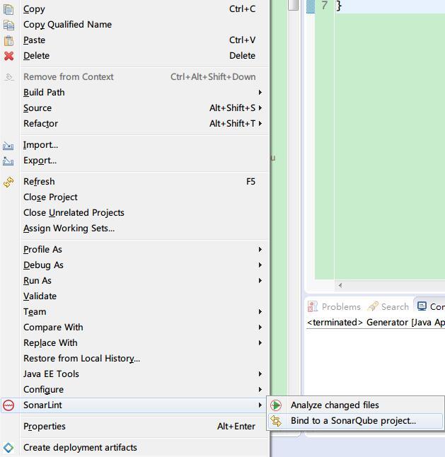Expand the Java EE Tools submenu arrow
Viewport: 445px width, 457px height.
(x=260, y=374)
